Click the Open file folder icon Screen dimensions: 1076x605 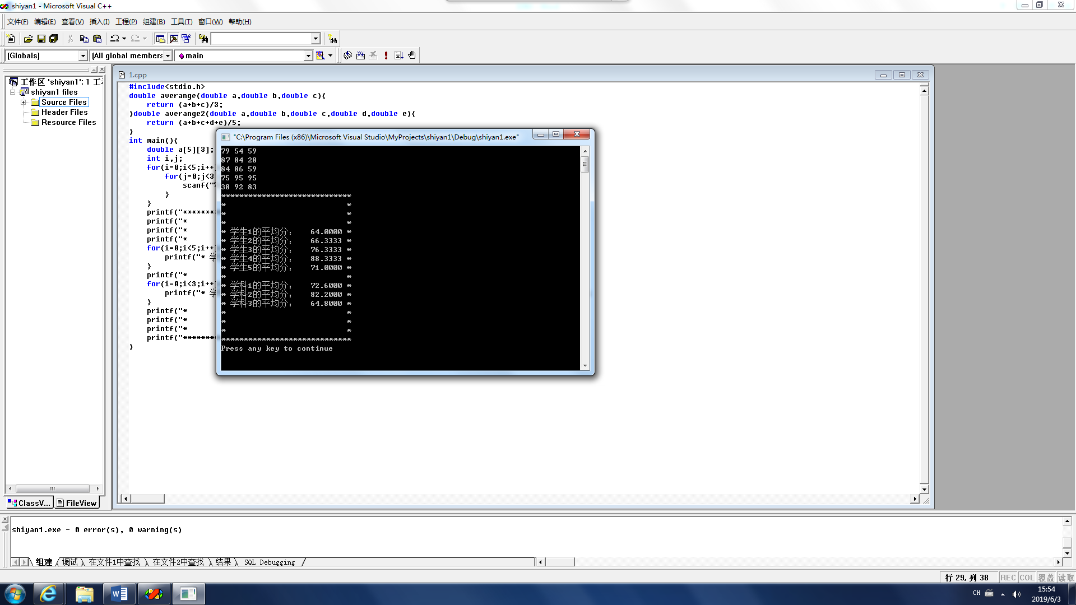point(28,39)
